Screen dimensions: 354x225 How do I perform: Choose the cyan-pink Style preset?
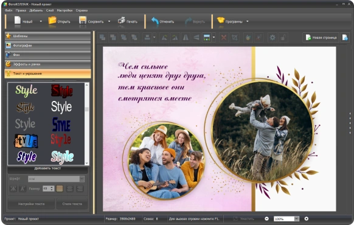62,157
